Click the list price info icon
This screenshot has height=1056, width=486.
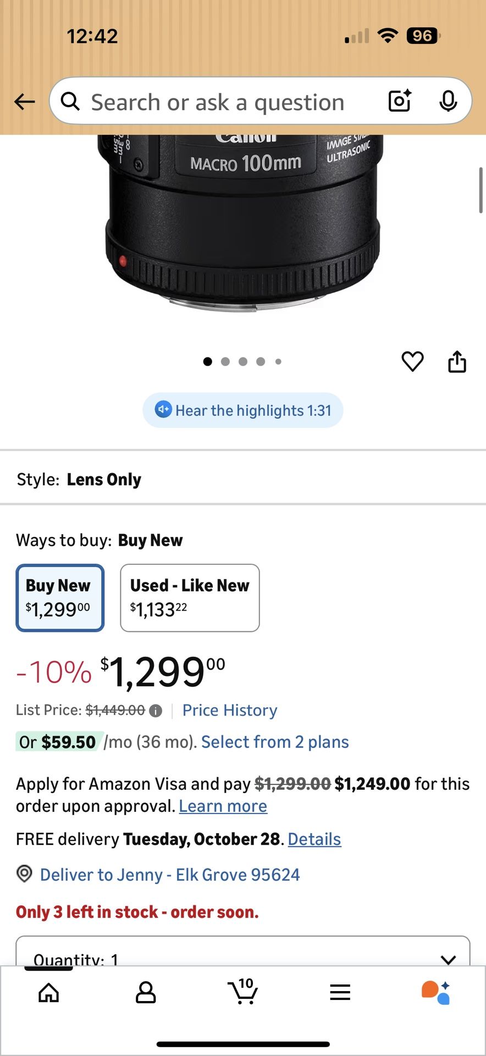pos(156,711)
